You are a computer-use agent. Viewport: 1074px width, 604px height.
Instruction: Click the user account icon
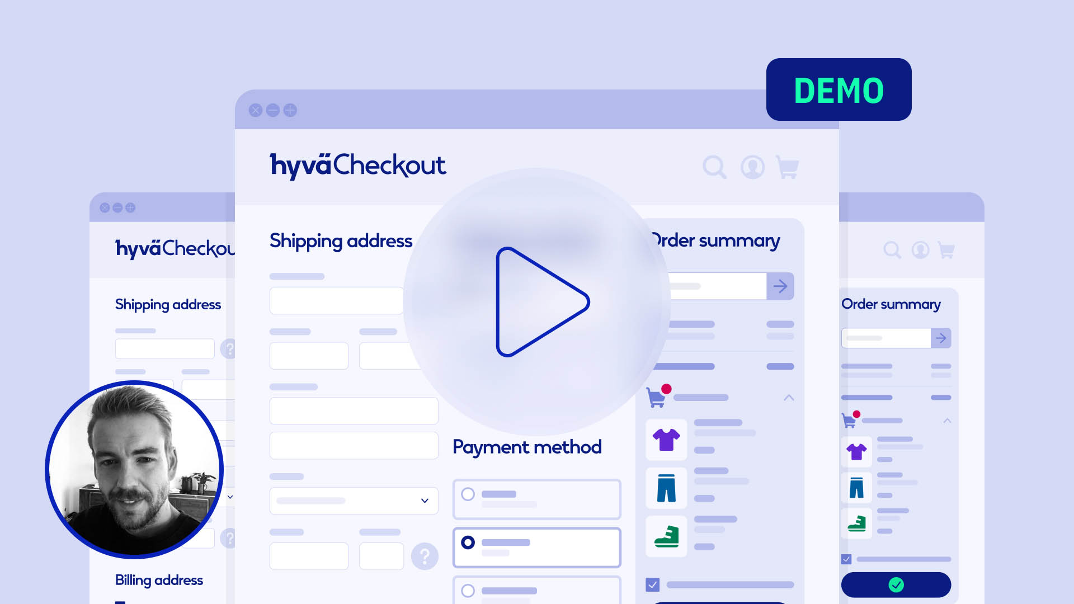(x=752, y=167)
